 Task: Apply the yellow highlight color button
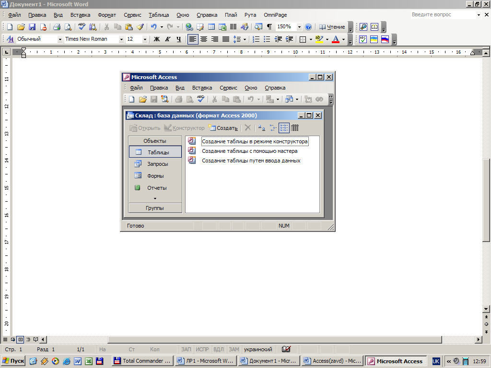click(319, 39)
